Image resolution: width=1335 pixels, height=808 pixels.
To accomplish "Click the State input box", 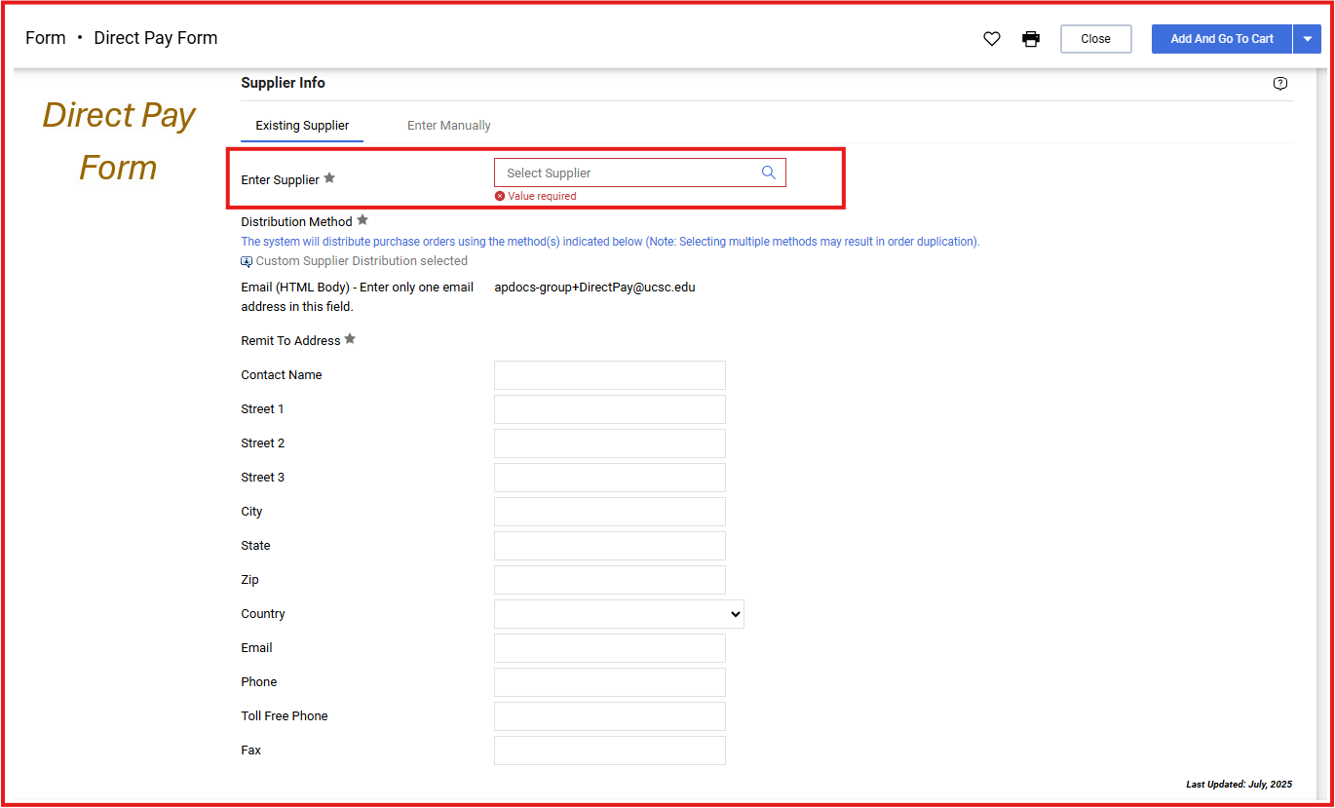I will (x=609, y=546).
